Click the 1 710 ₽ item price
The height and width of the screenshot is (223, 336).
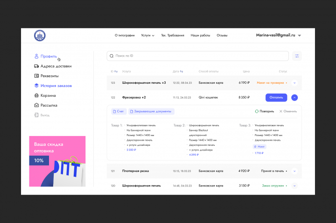pyautogui.click(x=259, y=153)
